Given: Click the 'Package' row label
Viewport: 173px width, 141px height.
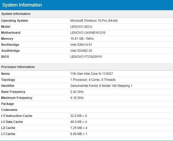Looking at the screenshot, I should (x=8, y=104).
